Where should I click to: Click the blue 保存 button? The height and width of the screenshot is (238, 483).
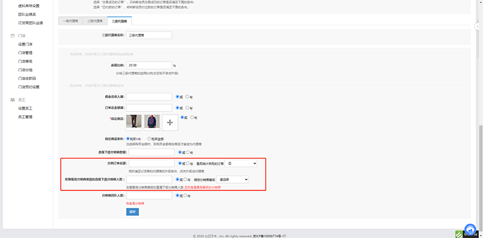(x=132, y=212)
